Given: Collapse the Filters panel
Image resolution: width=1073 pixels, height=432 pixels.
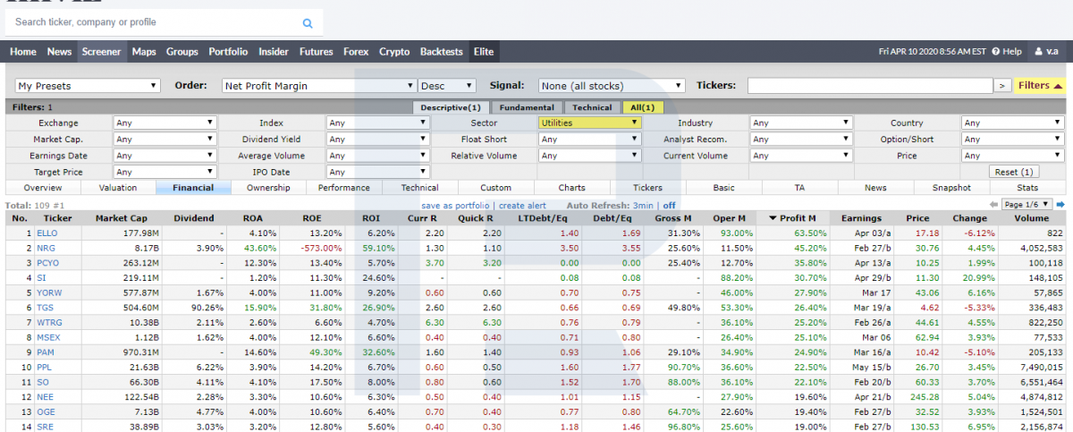Looking at the screenshot, I should [x=1041, y=86].
